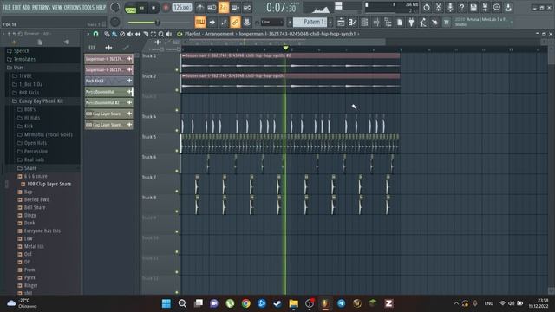Open the help question mark icon
Image resolution: width=555 pixels, height=312 pixels.
click(x=461, y=7)
